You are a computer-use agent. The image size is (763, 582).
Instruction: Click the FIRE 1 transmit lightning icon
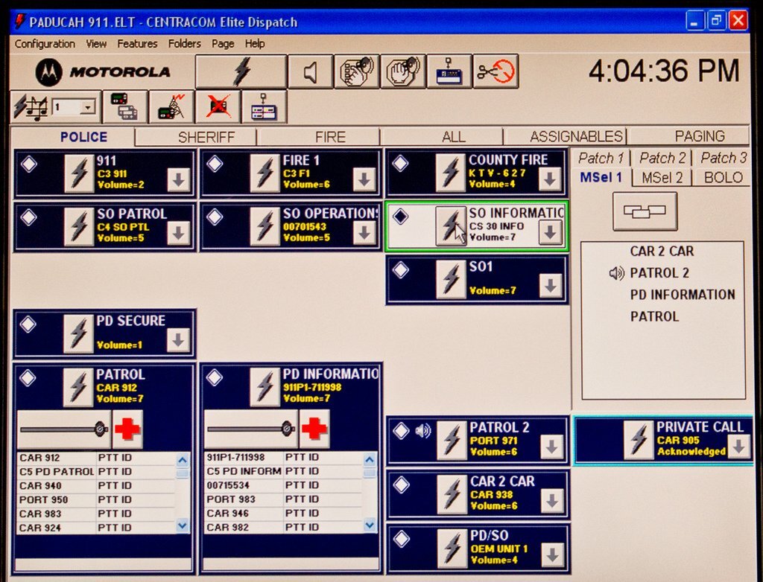[265, 173]
